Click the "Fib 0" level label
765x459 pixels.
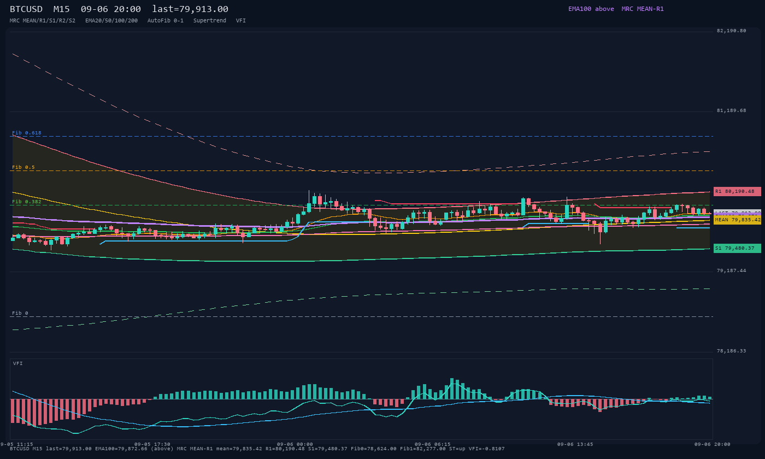click(20, 313)
